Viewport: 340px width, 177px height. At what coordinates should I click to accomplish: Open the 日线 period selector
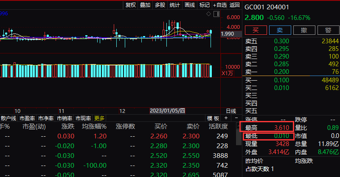point(231,110)
